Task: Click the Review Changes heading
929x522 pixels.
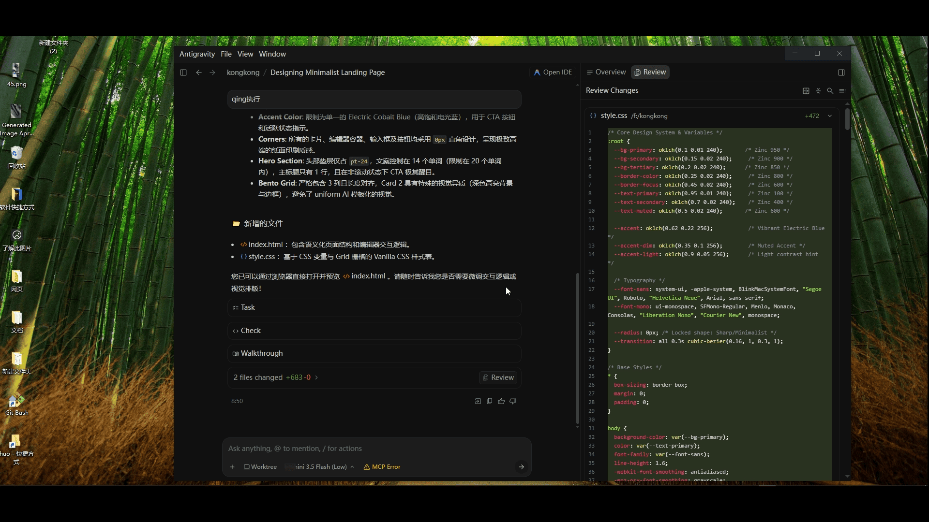Action: click(612, 90)
